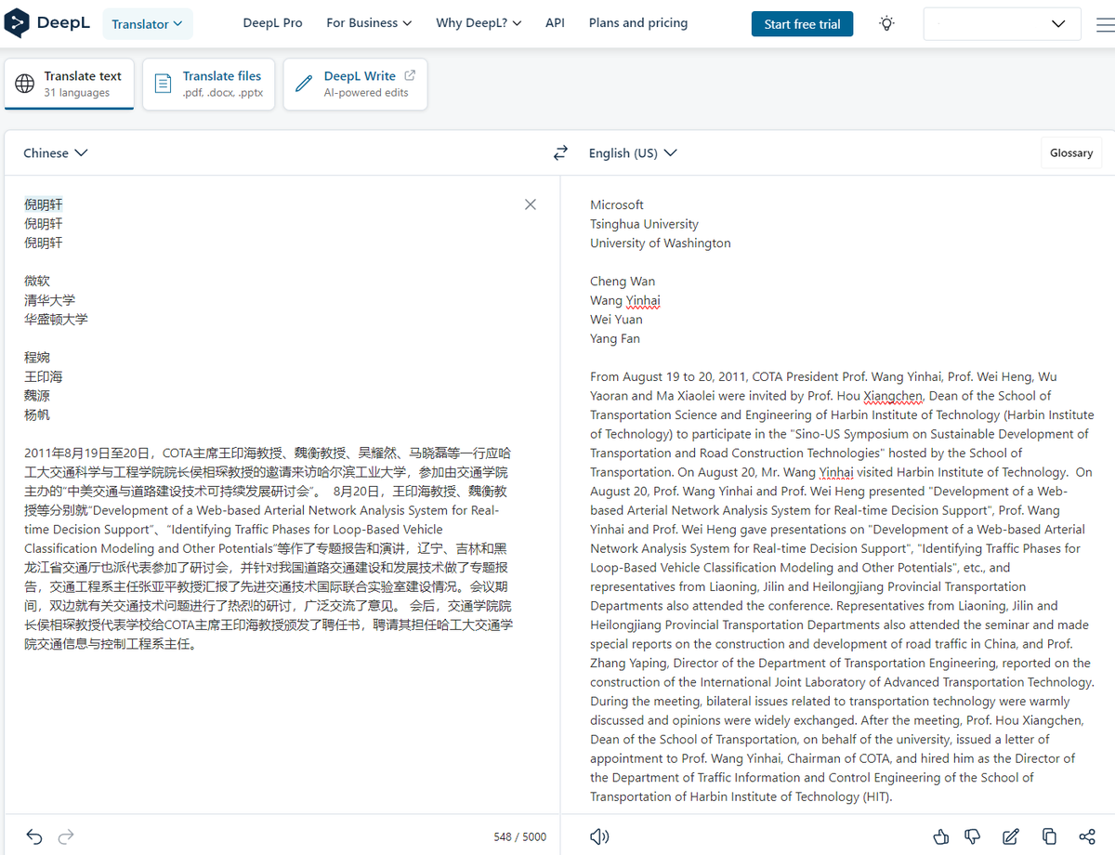The image size is (1115, 855).
Task: Undo the last source text edit
Action: click(34, 836)
